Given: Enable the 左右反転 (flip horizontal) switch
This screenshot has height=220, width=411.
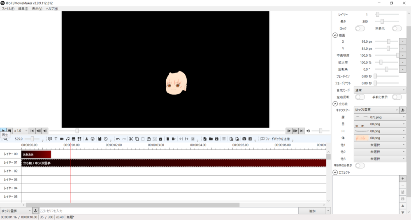Looking at the screenshot, I should click(x=360, y=97).
